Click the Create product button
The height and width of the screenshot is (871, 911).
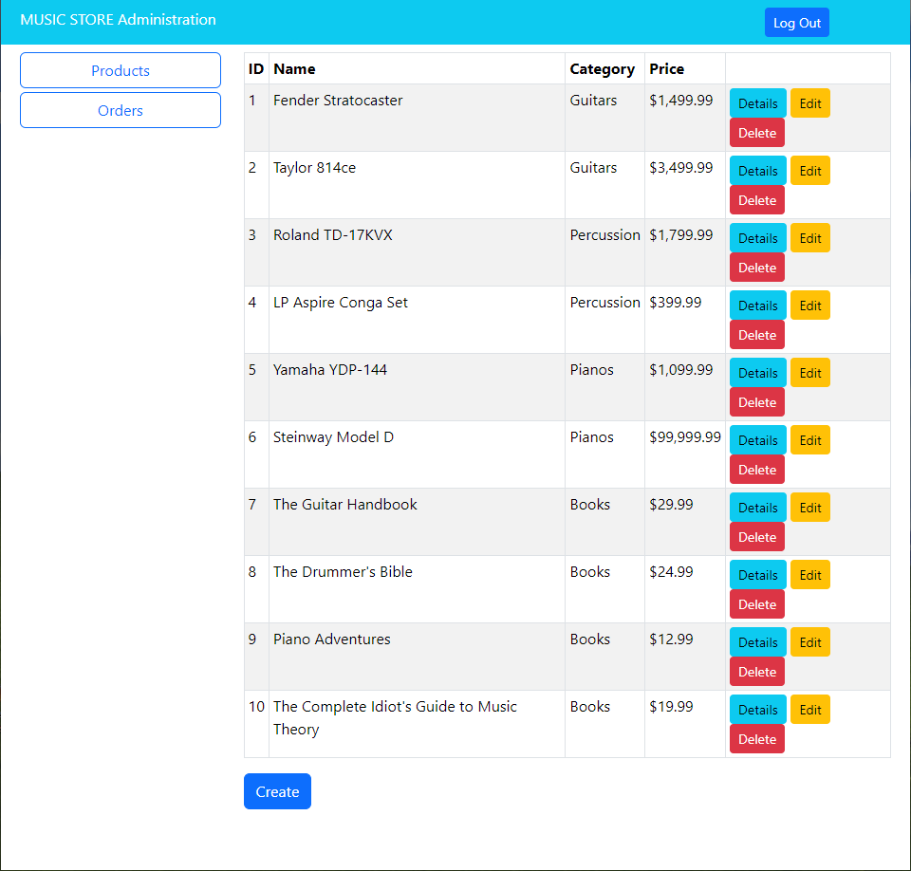click(x=277, y=791)
